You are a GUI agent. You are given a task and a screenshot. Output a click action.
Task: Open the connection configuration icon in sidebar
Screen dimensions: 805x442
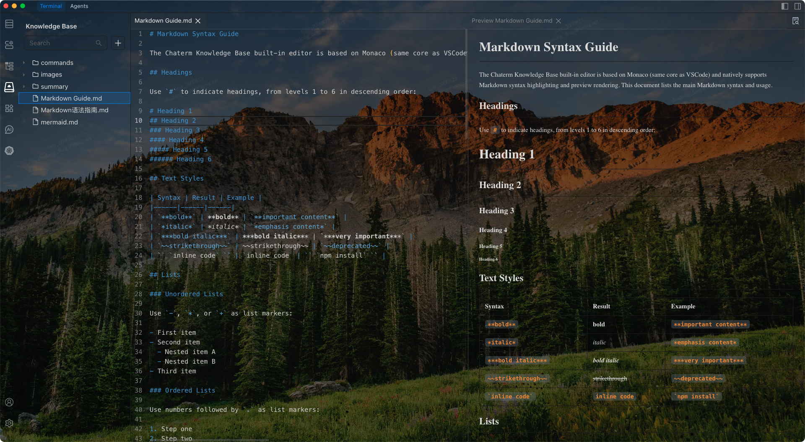9,45
